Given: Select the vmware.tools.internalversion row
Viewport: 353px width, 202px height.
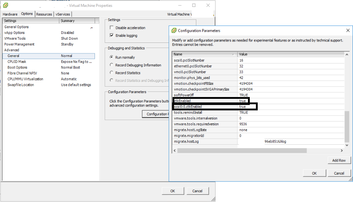Looking at the screenshot, I should pyautogui.click(x=258, y=118).
